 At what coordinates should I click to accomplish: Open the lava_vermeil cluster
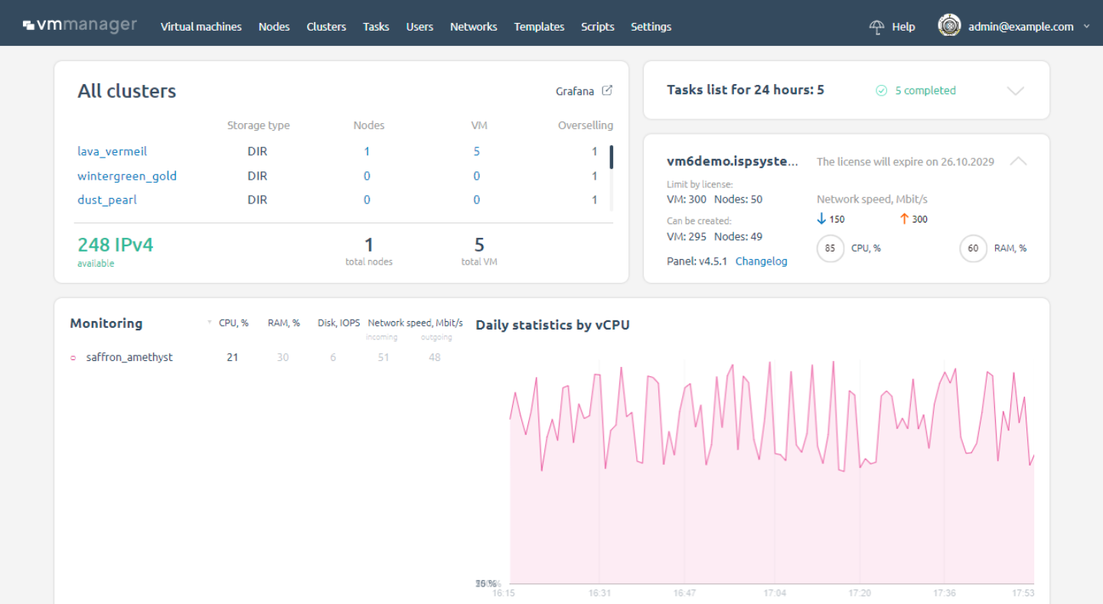(112, 151)
